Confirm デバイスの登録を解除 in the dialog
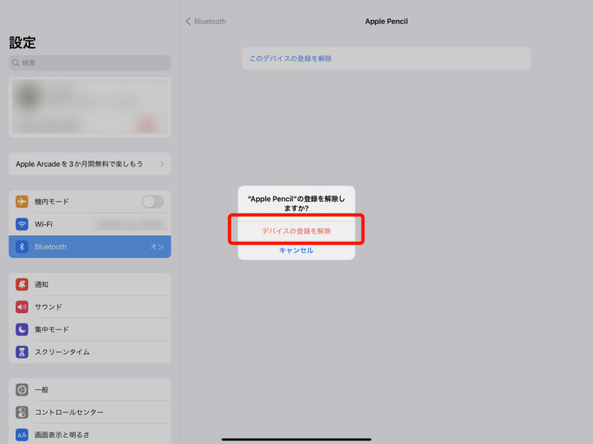Viewport: 593px width, 444px height. tap(296, 231)
